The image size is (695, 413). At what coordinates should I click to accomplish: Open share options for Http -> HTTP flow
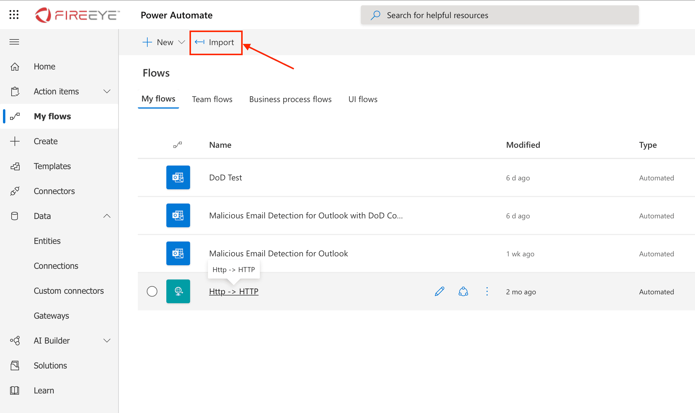click(463, 291)
